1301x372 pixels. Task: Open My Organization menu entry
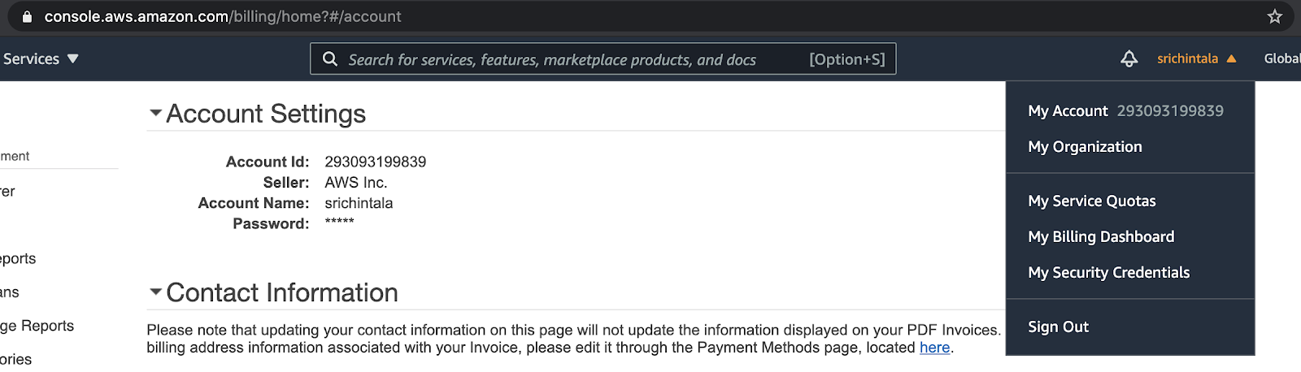tap(1085, 146)
